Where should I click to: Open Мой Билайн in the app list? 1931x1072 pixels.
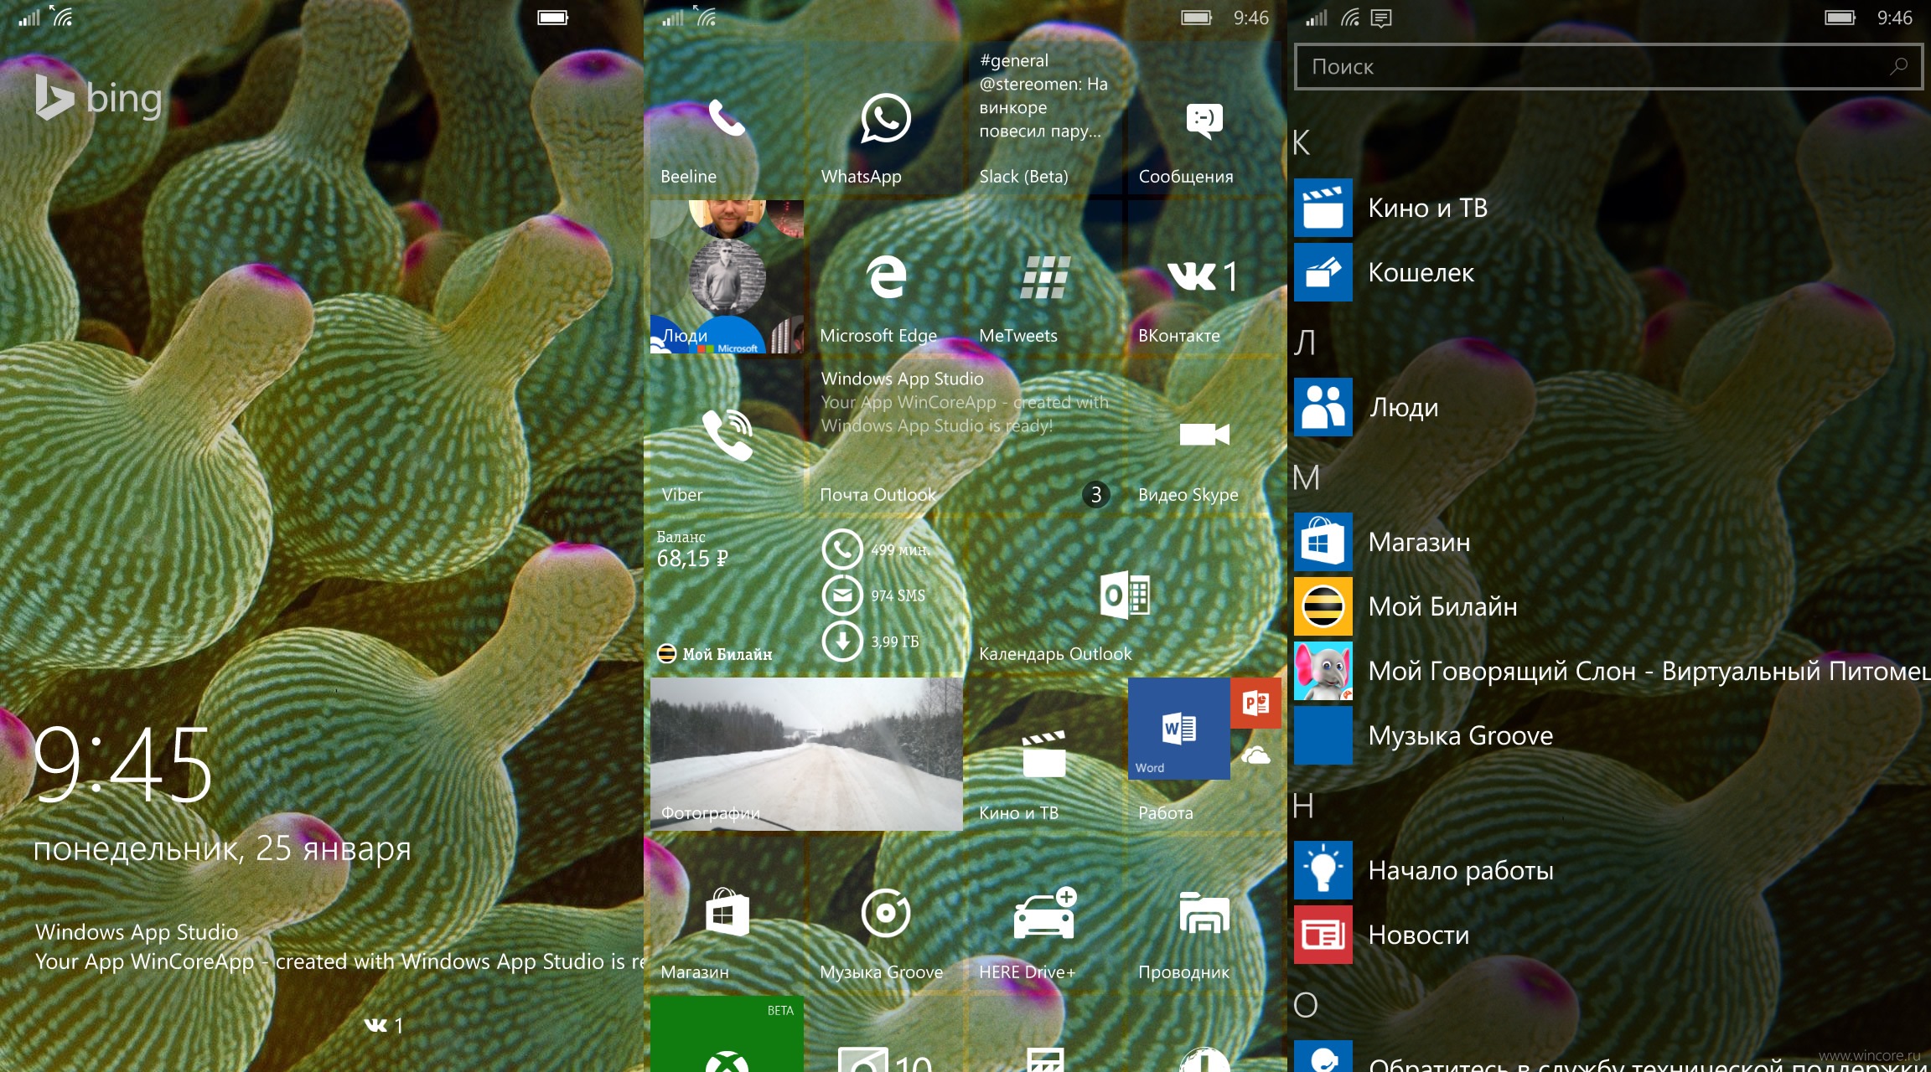click(1608, 606)
